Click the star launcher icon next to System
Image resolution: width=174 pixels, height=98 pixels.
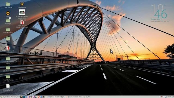[x=21, y=97]
